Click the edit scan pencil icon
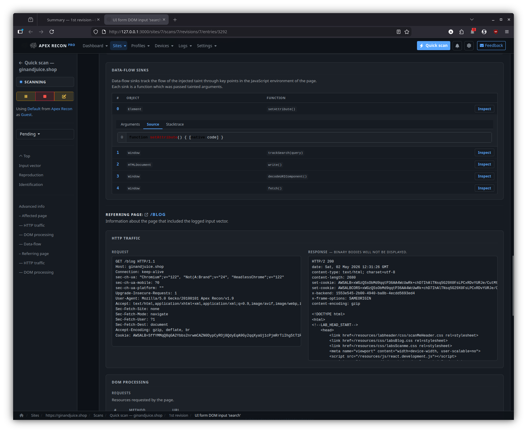527x433 pixels. [64, 96]
